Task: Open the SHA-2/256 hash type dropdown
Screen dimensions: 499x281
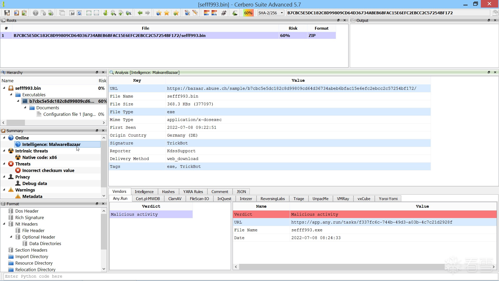Action: click(x=282, y=13)
